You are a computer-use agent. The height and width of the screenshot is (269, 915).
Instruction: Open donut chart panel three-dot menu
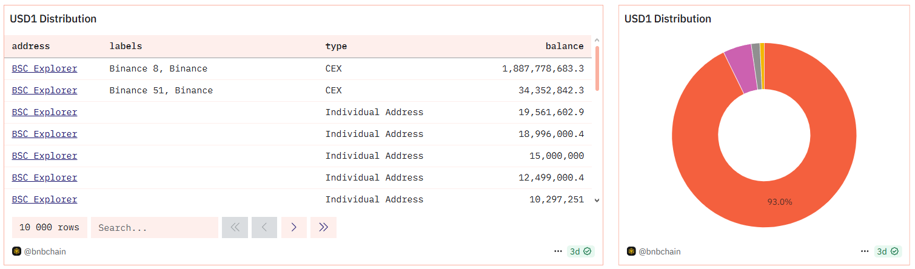(x=865, y=251)
